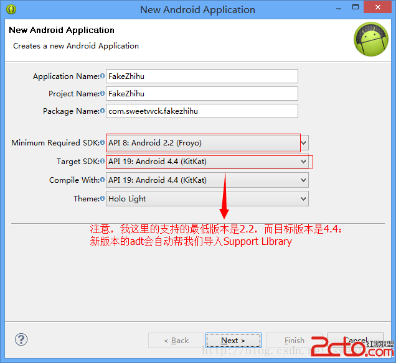396x363 pixels.
Task: Click the Cancel button
Action: coord(356,341)
